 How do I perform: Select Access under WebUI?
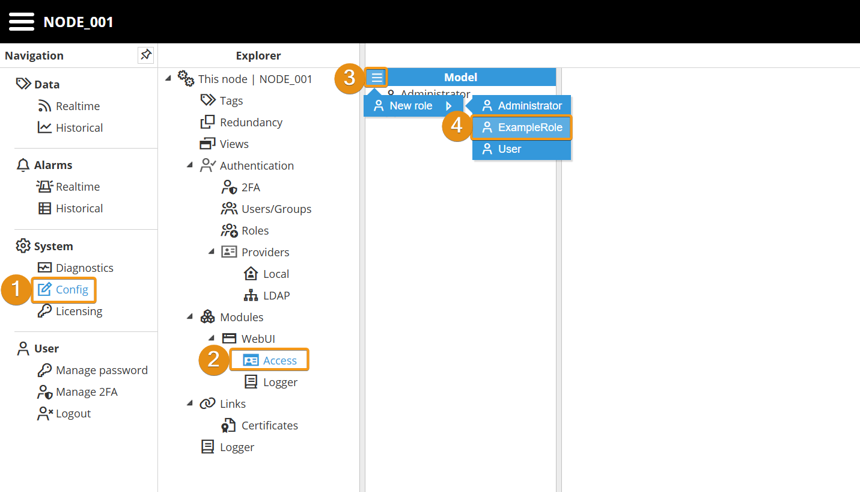279,360
